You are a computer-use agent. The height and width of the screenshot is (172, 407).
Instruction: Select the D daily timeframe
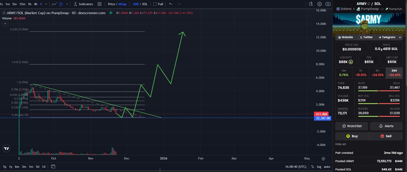[41, 4]
